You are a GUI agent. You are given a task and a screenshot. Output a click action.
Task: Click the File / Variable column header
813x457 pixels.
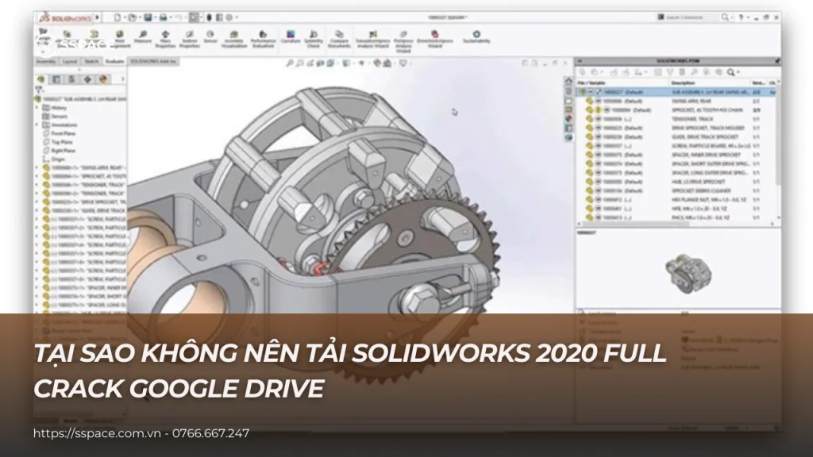pyautogui.click(x=591, y=83)
